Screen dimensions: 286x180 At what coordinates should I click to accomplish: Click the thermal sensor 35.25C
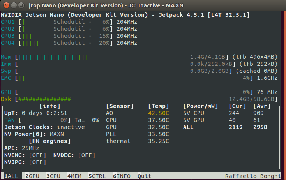pyautogui.click(x=159, y=141)
